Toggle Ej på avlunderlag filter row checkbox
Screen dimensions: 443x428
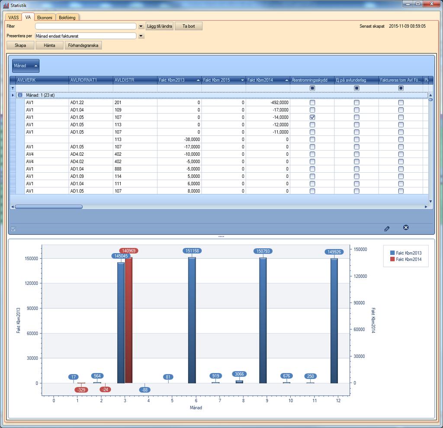356,88
